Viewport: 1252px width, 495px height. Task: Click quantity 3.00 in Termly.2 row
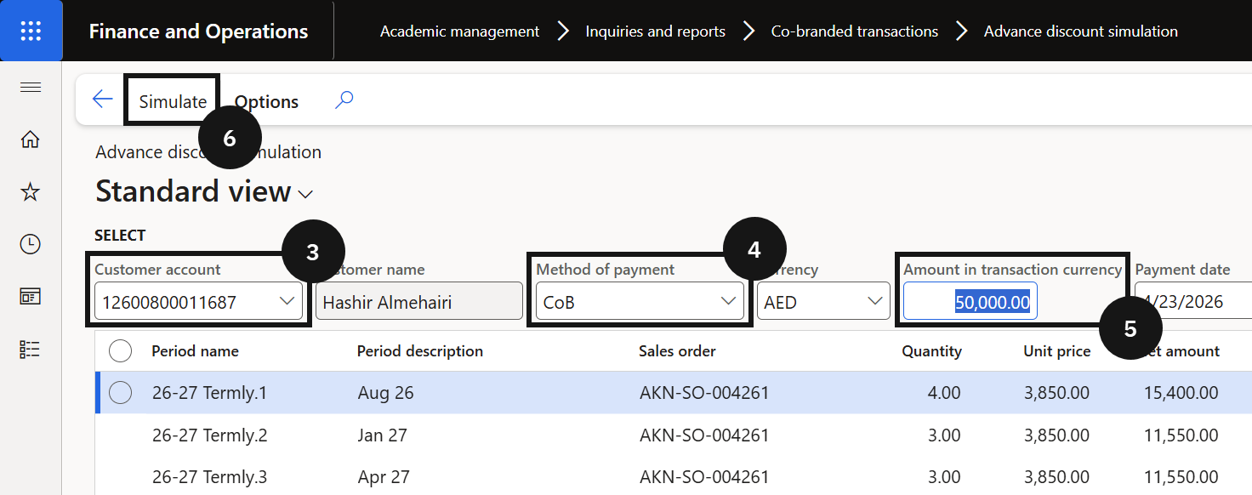click(943, 435)
